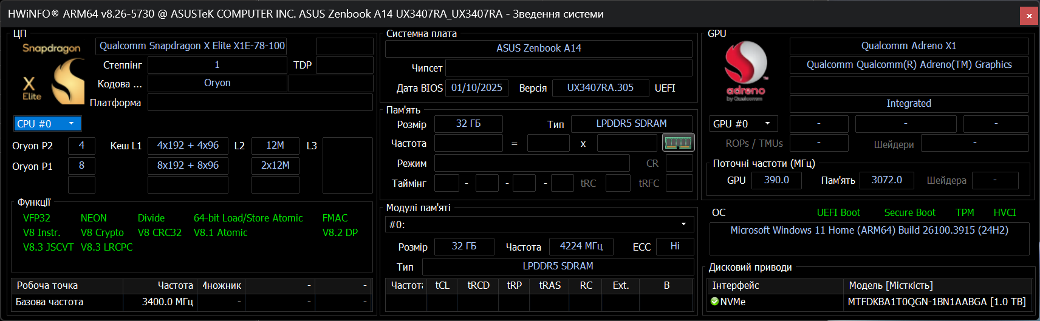Click the memory size 32 ГБ field
The height and width of the screenshot is (321, 1040).
click(x=468, y=124)
